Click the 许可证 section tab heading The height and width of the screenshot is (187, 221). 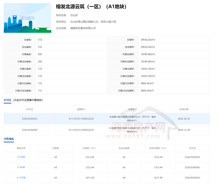tap(8, 100)
